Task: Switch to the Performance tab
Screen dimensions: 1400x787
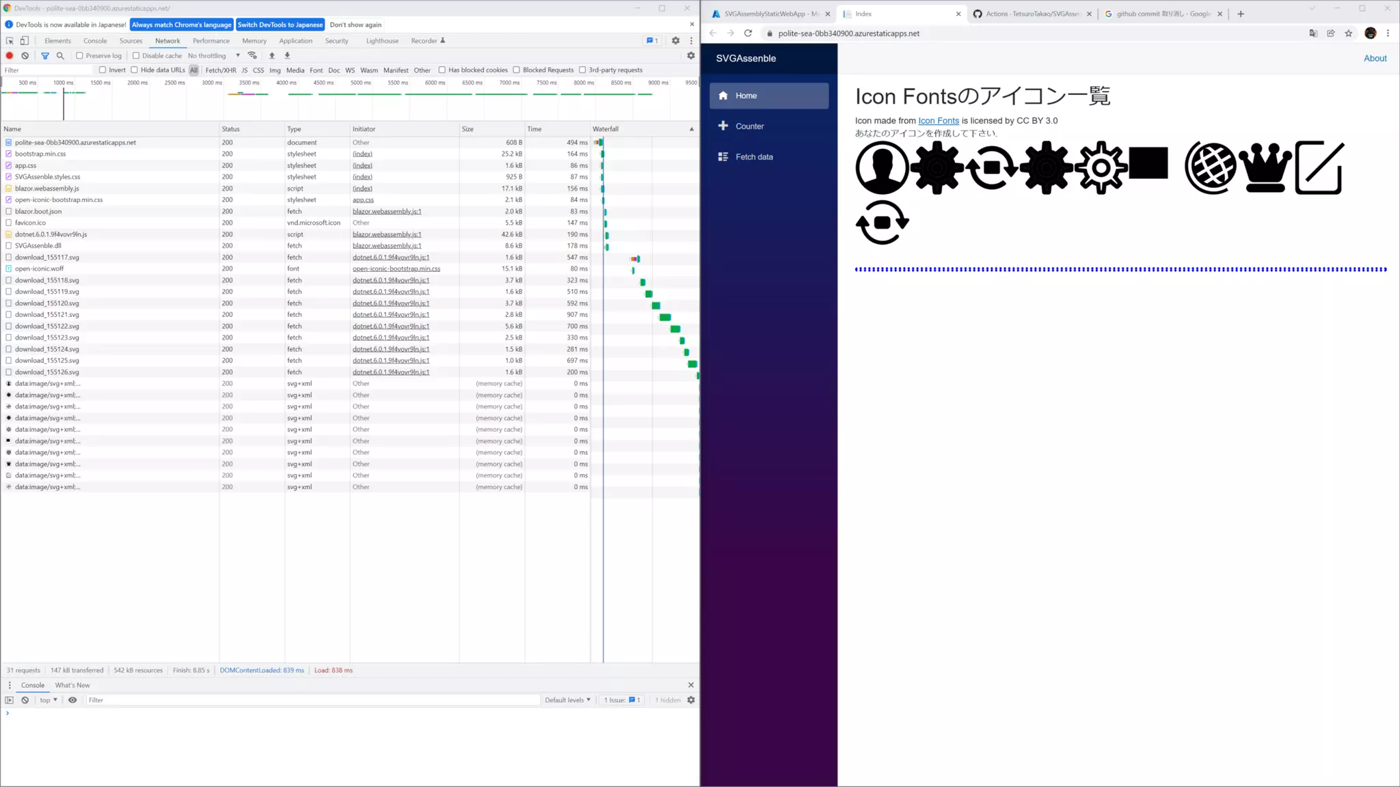Action: (x=211, y=41)
